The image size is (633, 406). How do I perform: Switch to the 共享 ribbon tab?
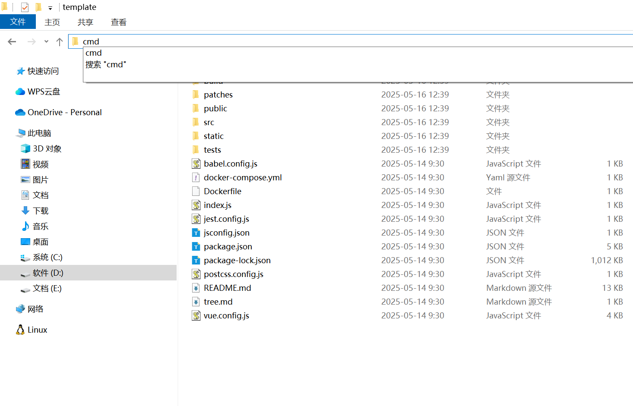85,22
